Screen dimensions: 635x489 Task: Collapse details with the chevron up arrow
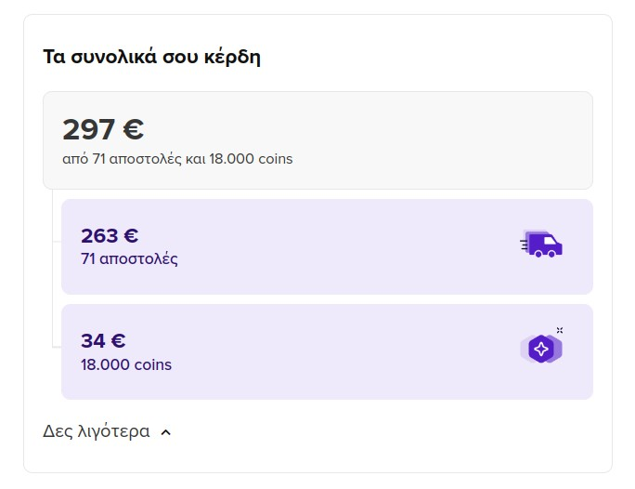click(166, 432)
